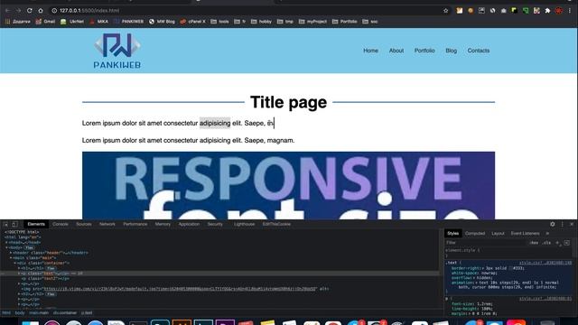
Task: Open the hobby bookmarks folder
Action: coord(261,22)
